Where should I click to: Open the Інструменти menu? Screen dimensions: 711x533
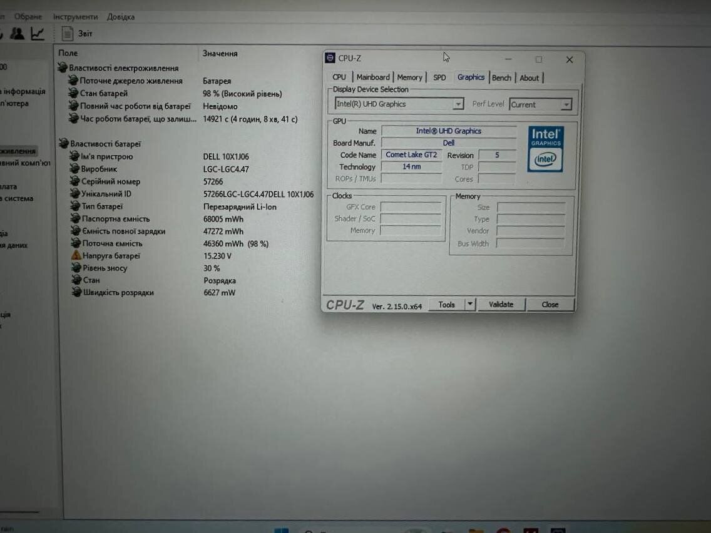pos(75,16)
